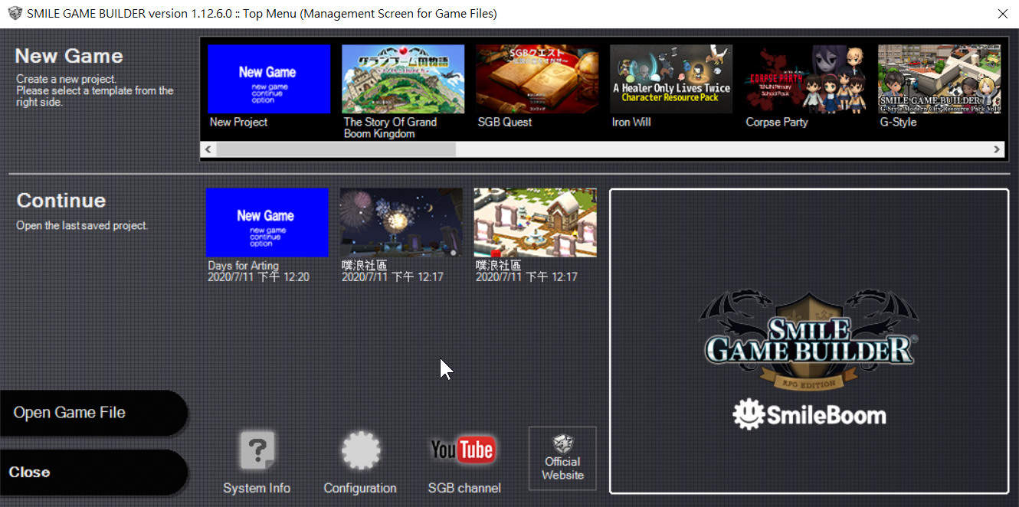
Task: Click the Smile Game Builder logo panel
Action: pos(809,342)
